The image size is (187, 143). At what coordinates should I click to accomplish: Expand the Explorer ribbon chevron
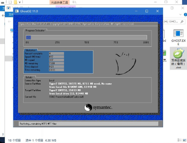tap(180, 15)
